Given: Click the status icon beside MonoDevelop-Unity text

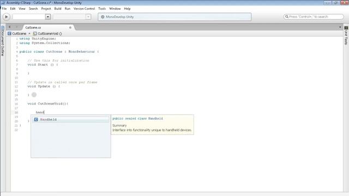Looking at the screenshot, I should coord(103,17).
